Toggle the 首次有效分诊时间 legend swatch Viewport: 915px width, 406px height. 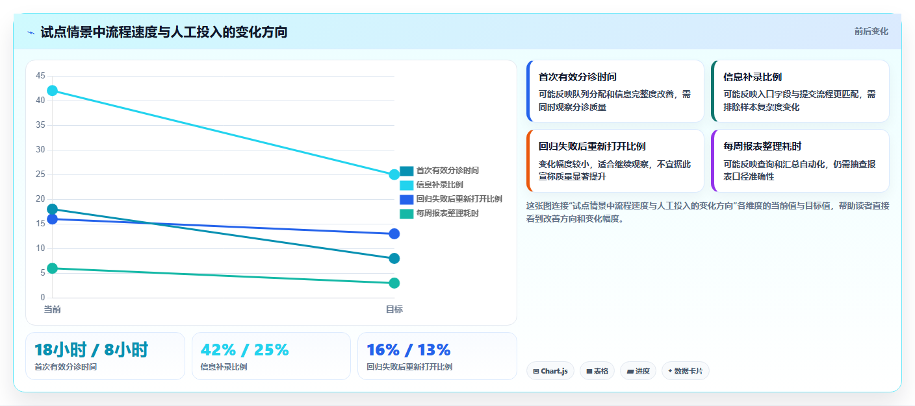(x=407, y=171)
